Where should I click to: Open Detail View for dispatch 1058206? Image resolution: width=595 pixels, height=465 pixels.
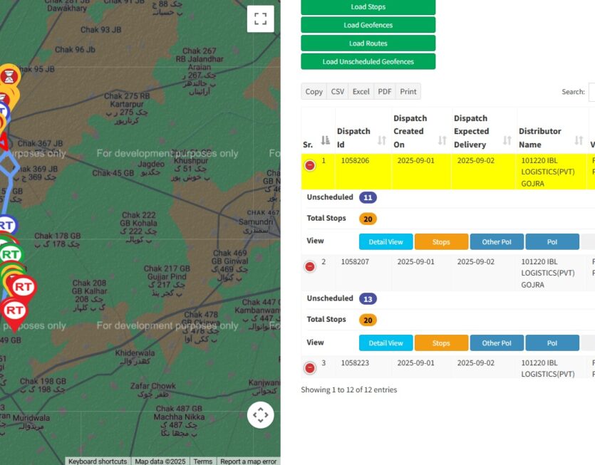pos(386,242)
